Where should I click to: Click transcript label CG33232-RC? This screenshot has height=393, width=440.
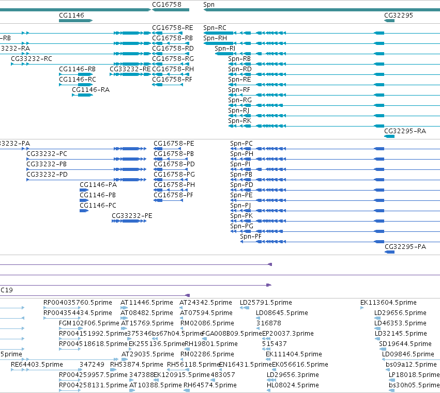[32, 59]
